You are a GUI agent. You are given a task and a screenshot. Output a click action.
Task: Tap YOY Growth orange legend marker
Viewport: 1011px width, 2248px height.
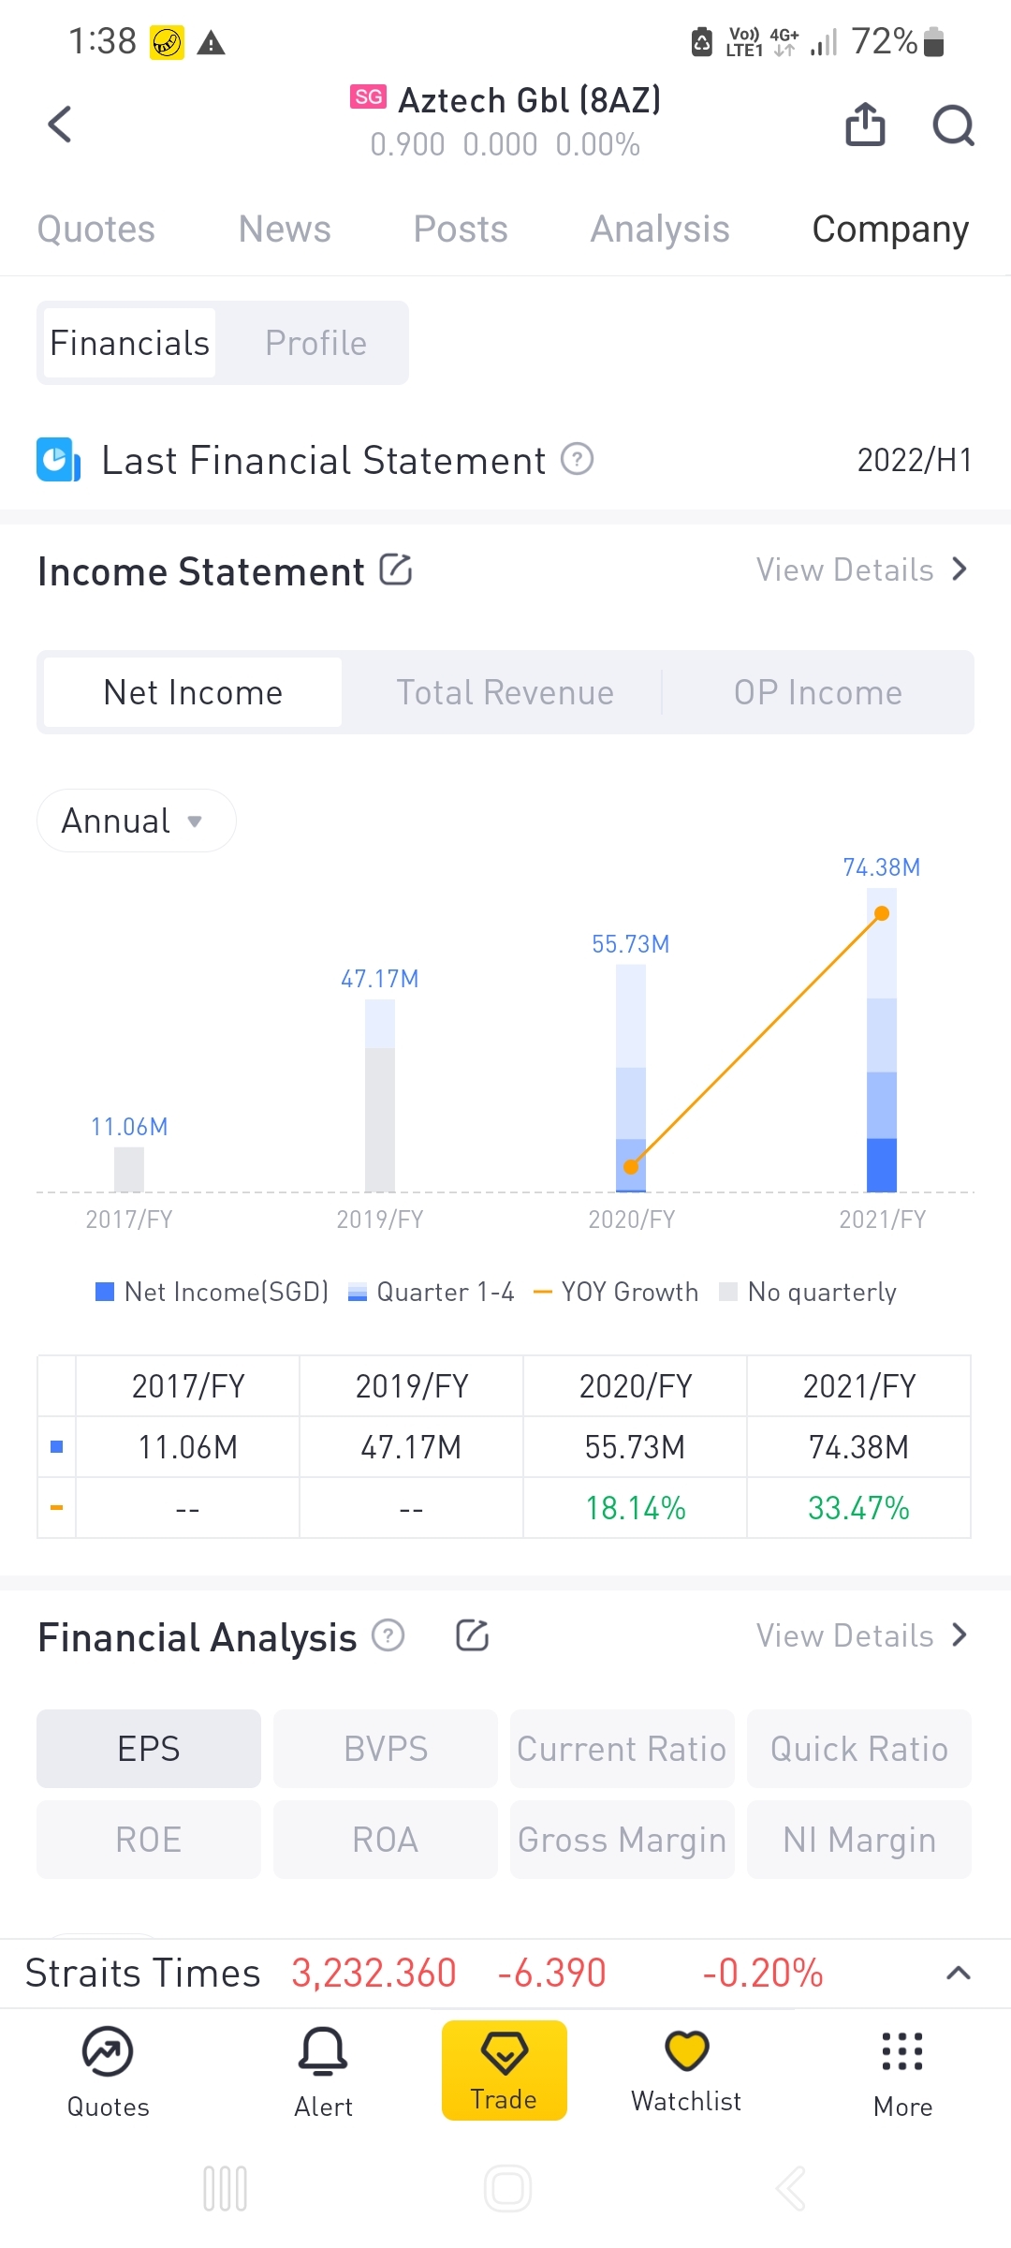coord(542,1292)
